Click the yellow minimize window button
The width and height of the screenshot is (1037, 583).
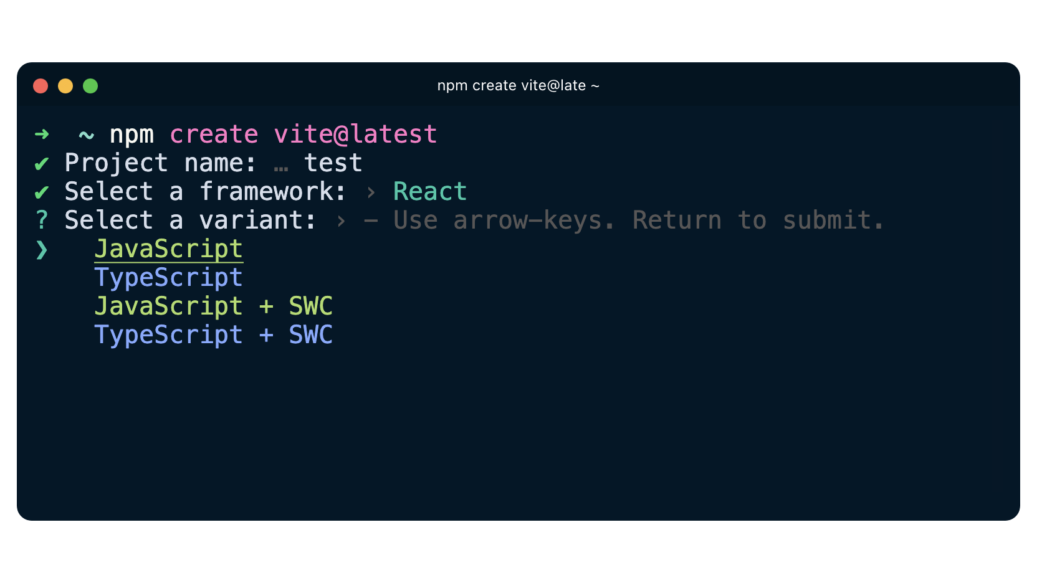tap(65, 86)
